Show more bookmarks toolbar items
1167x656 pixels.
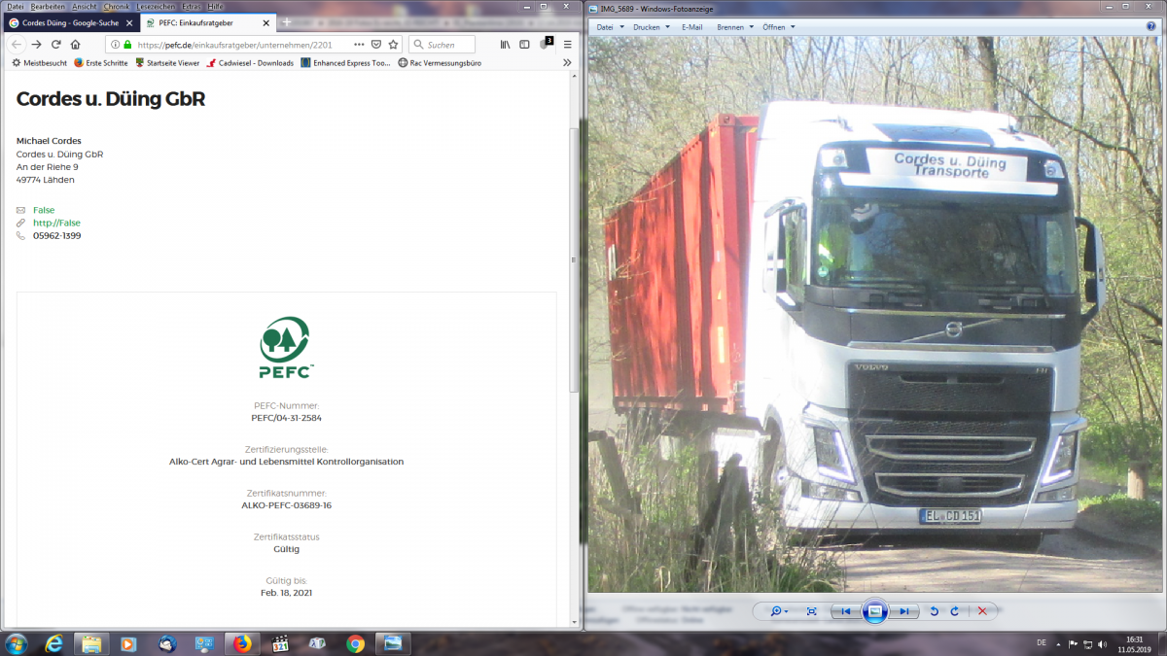point(567,63)
